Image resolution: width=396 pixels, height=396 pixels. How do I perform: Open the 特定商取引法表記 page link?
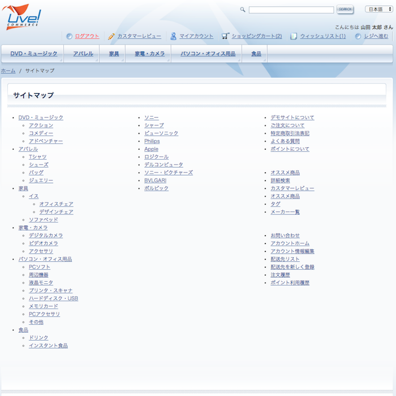[290, 134]
